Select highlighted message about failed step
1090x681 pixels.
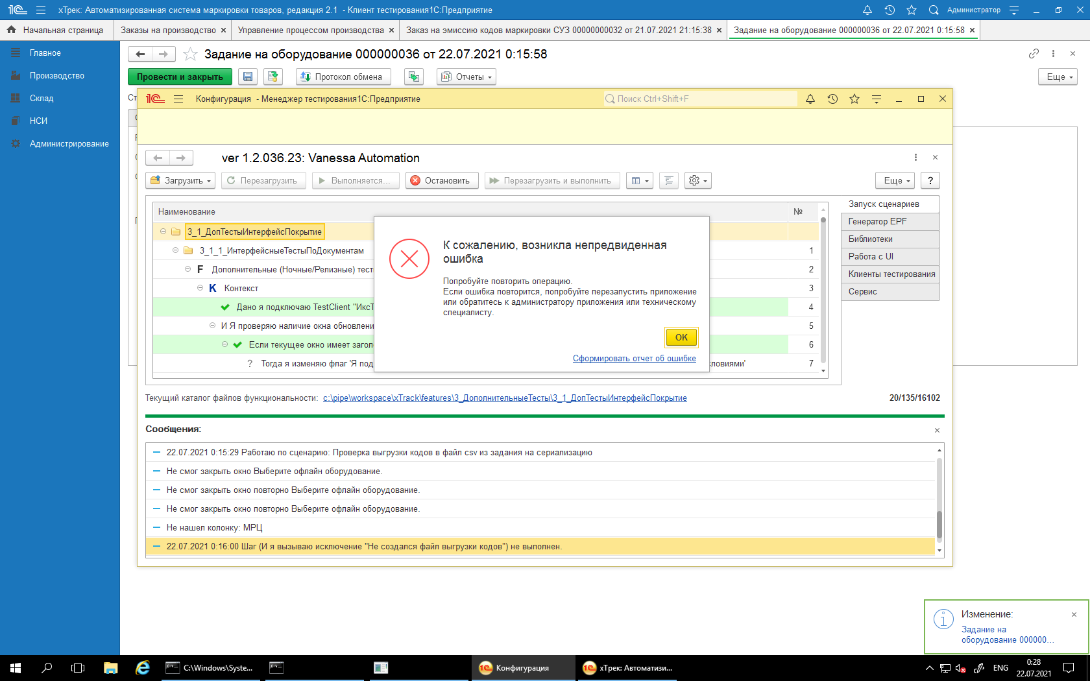tap(540, 547)
